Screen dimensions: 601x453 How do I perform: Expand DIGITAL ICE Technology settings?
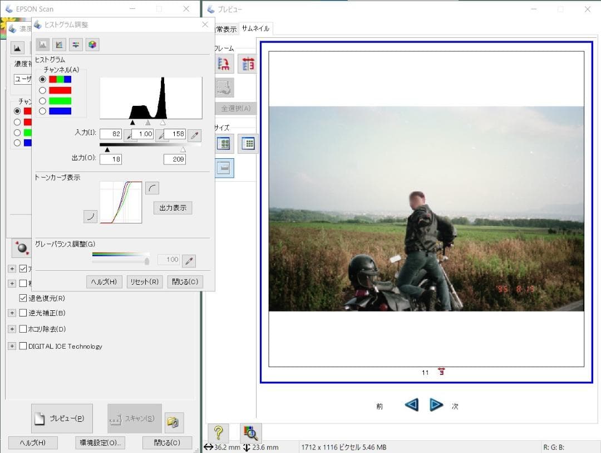[12, 346]
